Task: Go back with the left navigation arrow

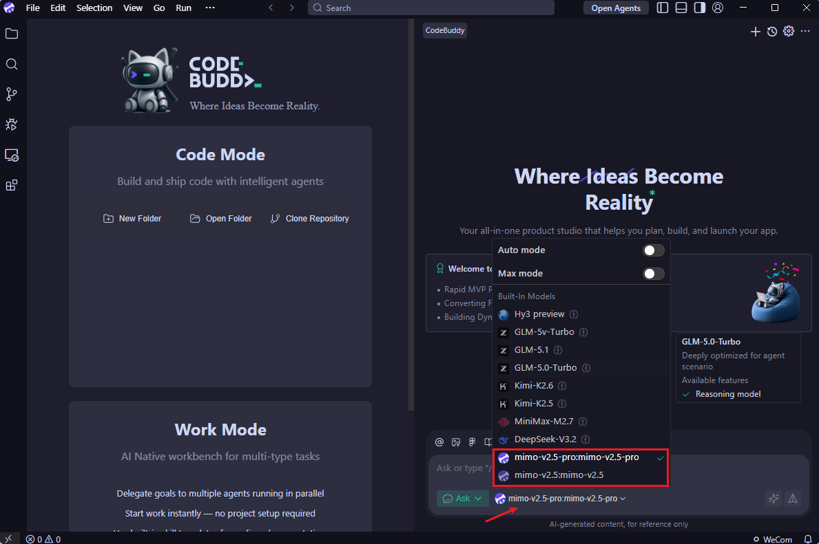Action: (271, 8)
